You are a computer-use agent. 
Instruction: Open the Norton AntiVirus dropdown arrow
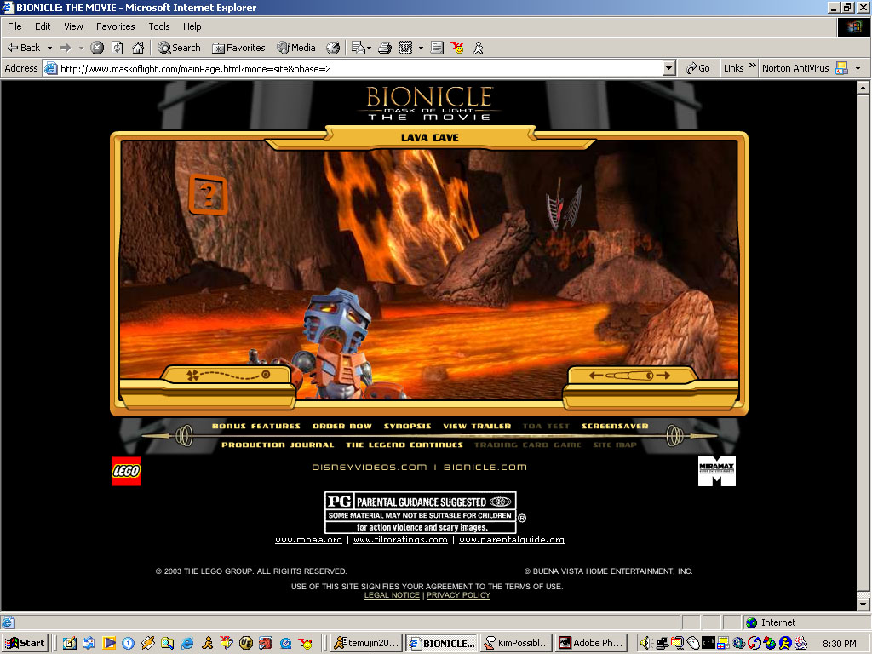(858, 68)
